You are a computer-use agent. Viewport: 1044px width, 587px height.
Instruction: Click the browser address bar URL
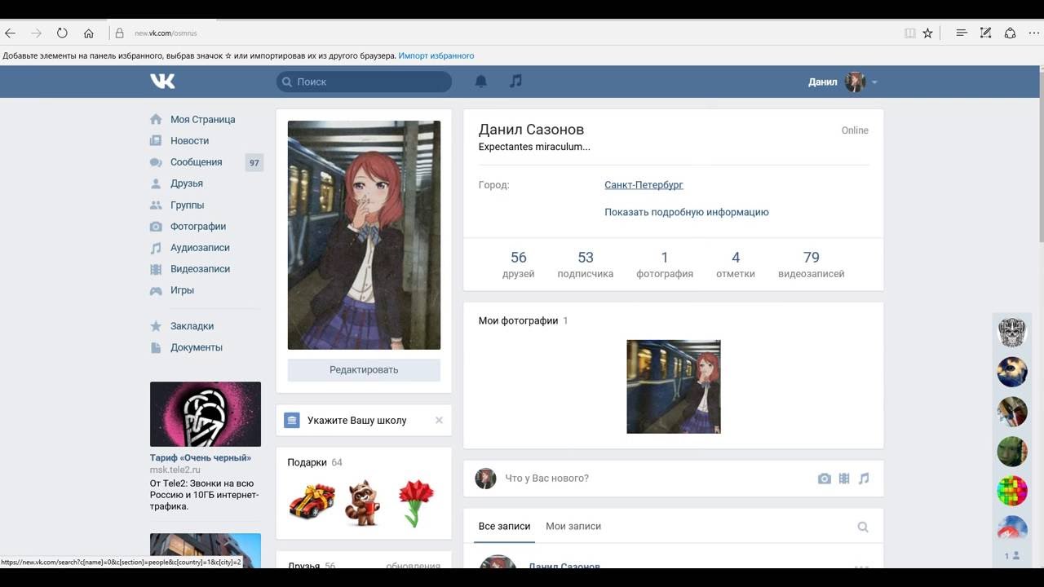166,33
